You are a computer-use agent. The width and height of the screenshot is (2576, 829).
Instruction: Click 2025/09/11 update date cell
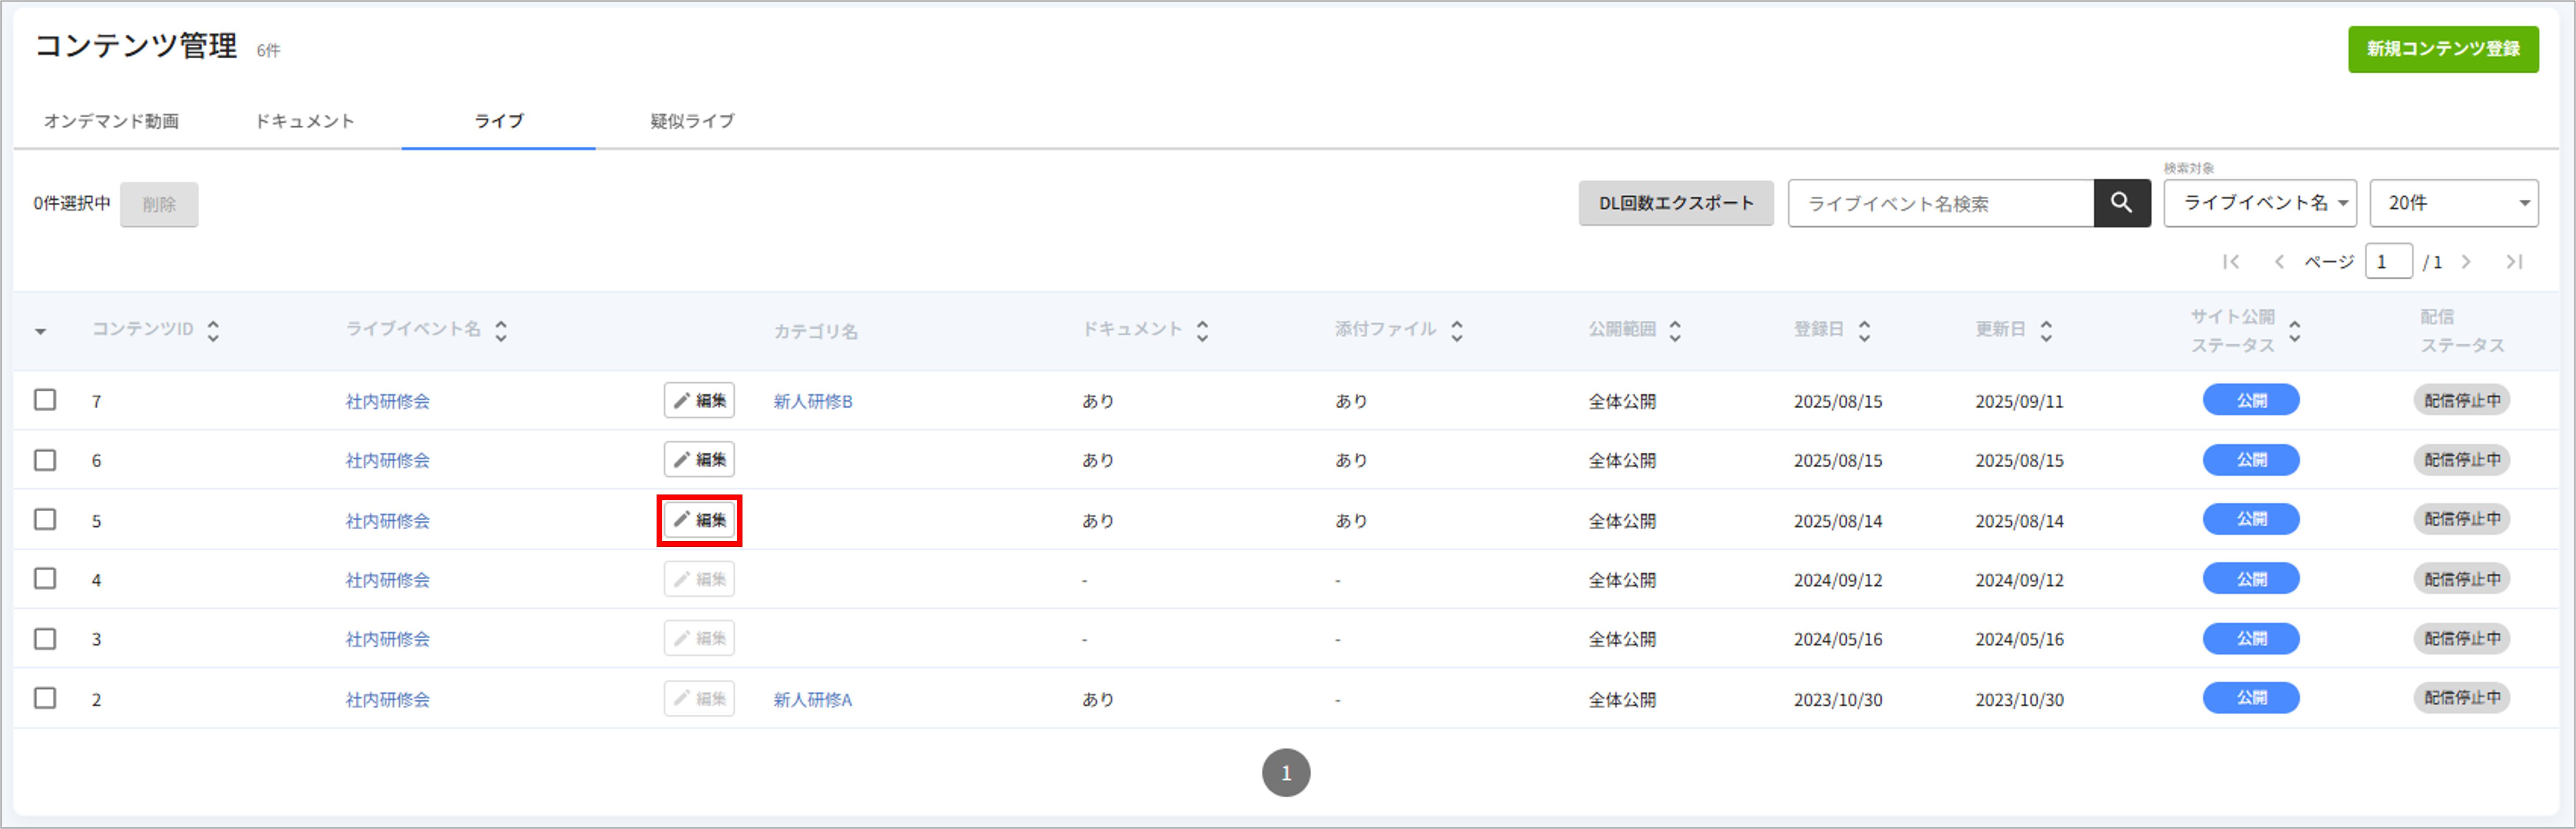click(2019, 401)
